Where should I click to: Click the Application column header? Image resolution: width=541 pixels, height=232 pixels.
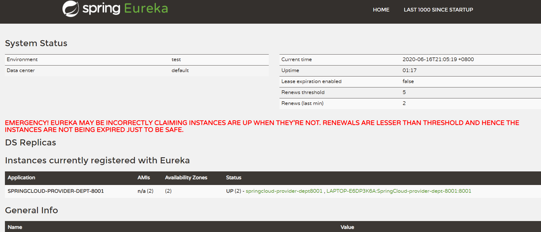click(x=21, y=178)
